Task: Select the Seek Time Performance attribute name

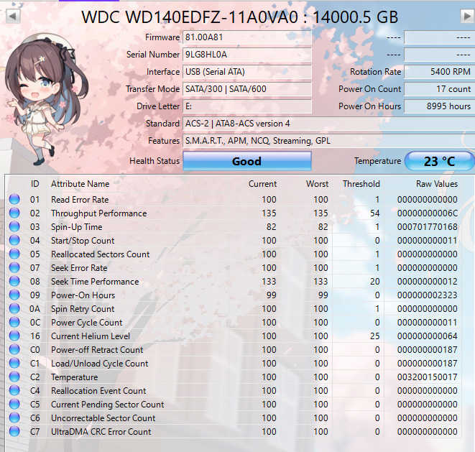Action: pyautogui.click(x=95, y=282)
